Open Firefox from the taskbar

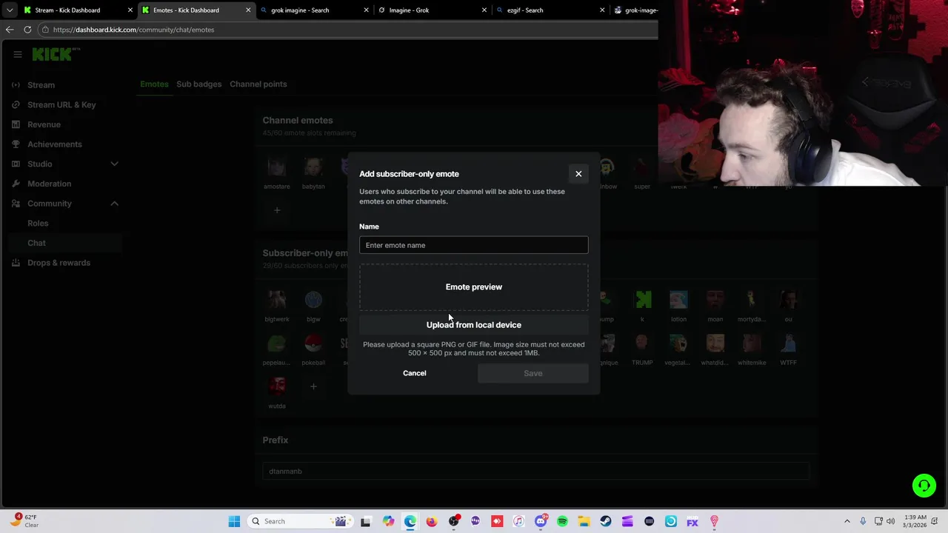point(432,521)
